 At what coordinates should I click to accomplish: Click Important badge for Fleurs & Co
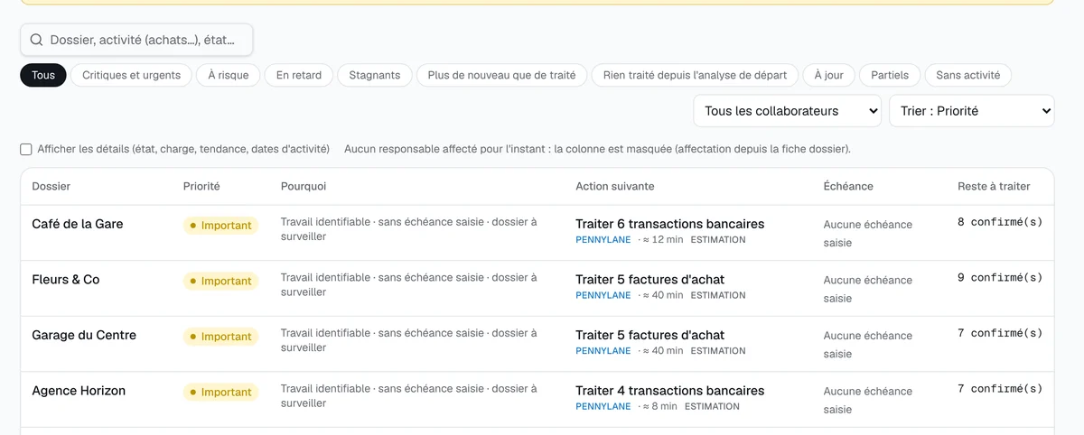[220, 281]
